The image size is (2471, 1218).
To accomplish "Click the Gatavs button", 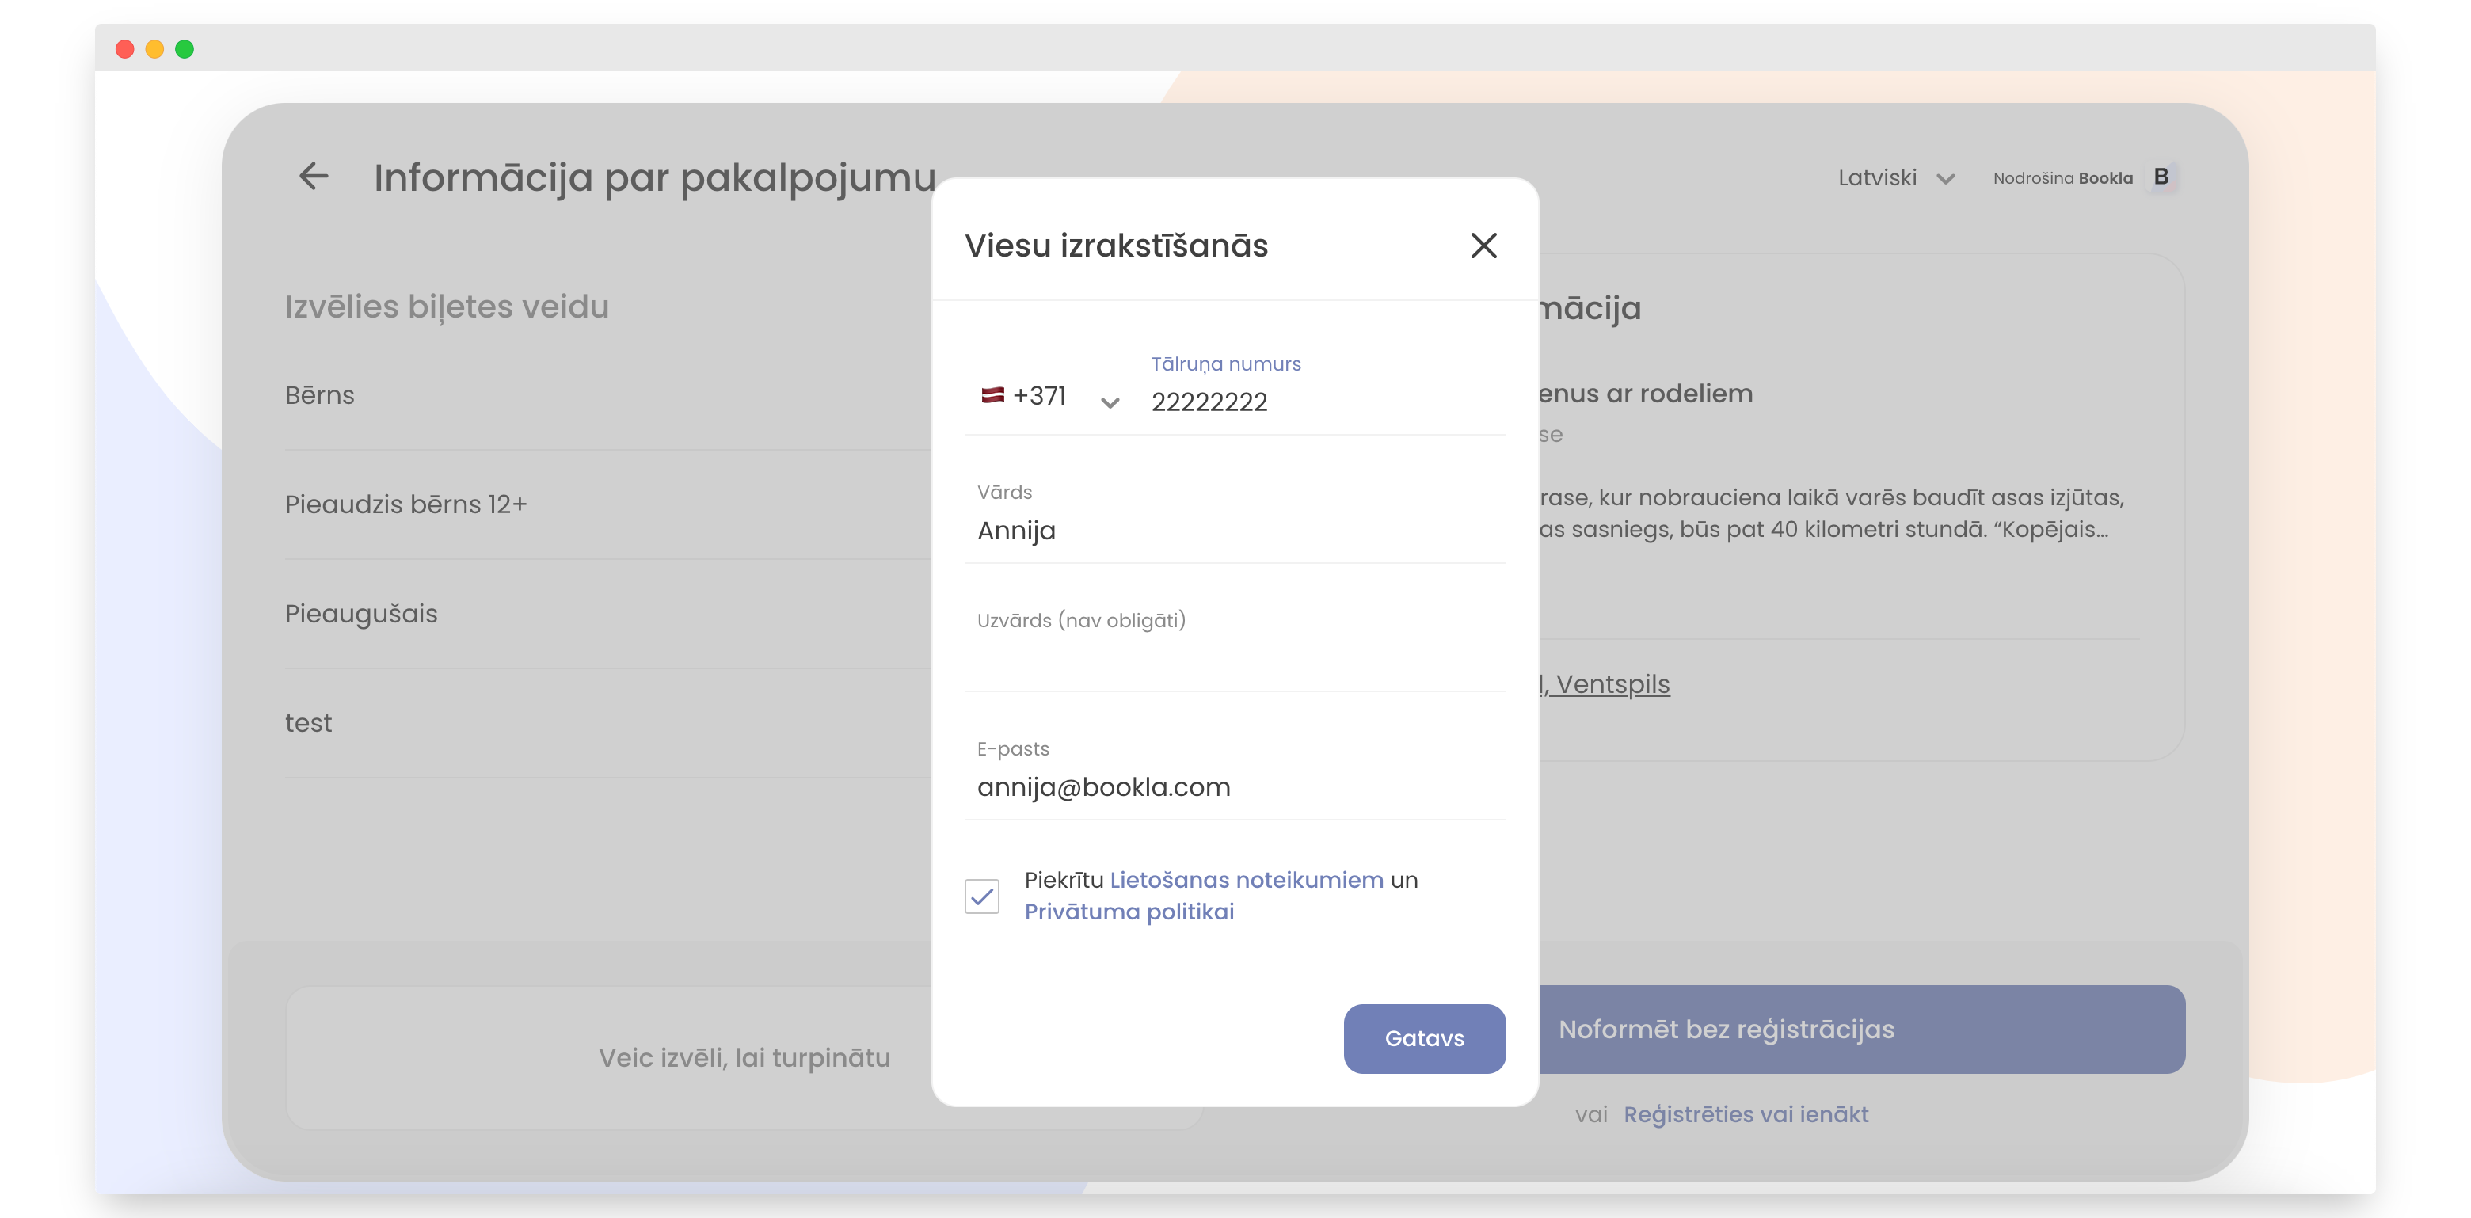I will pos(1423,1039).
